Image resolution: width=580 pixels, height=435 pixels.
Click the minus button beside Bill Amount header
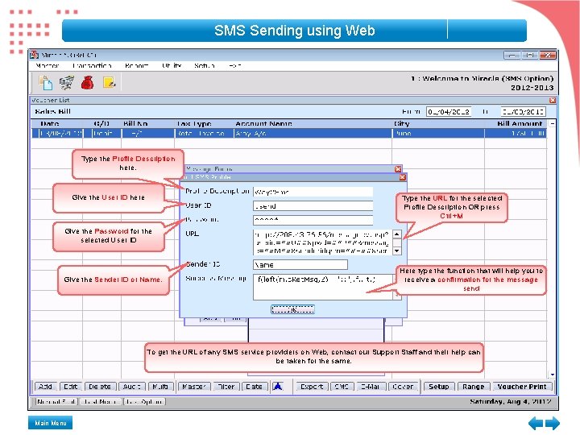[552, 124]
